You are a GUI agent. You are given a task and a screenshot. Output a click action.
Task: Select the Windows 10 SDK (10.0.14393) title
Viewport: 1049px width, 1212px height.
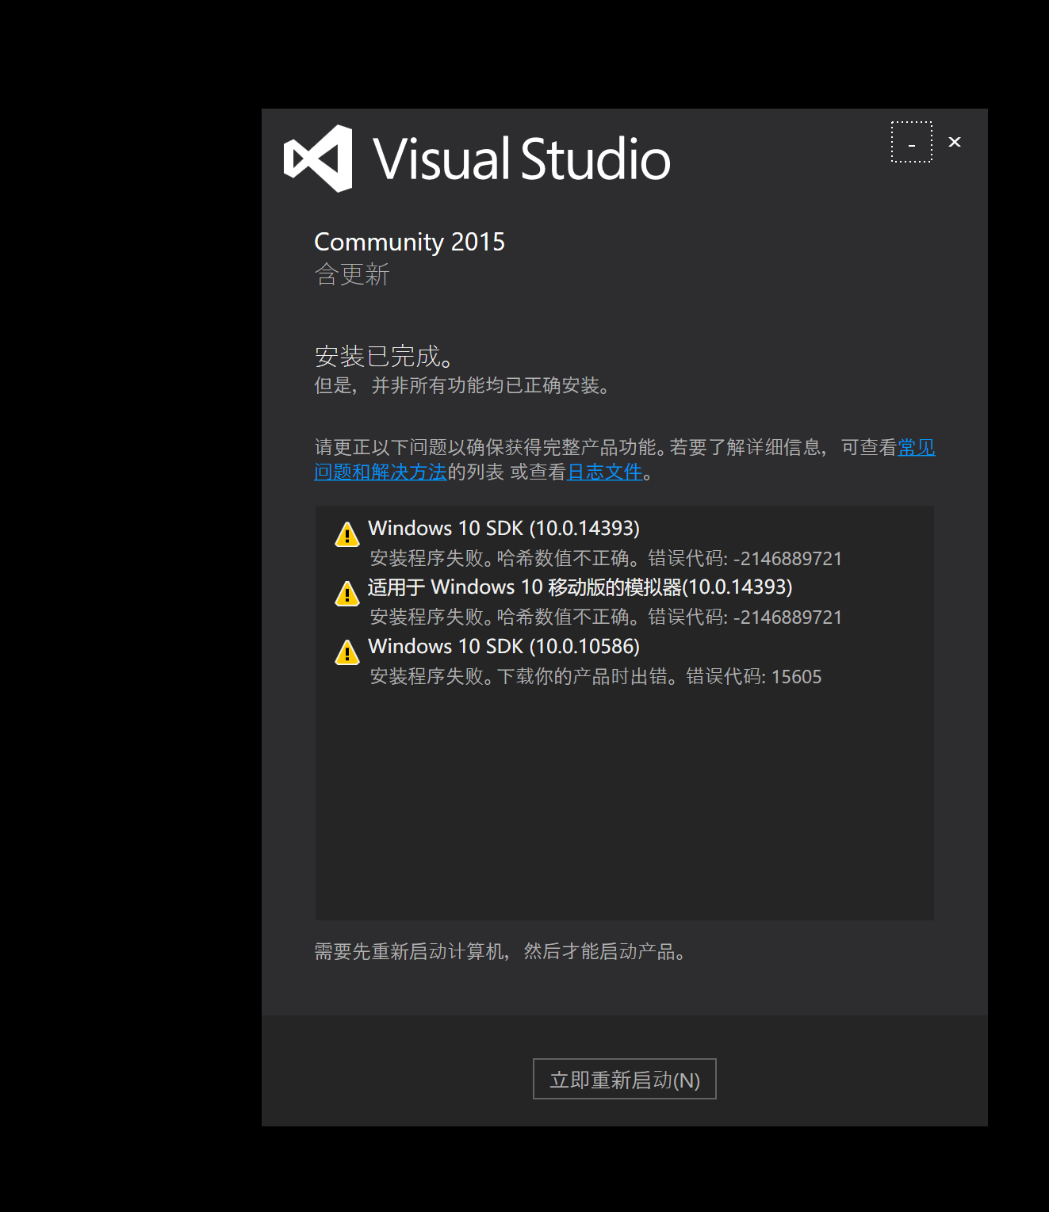coord(503,529)
